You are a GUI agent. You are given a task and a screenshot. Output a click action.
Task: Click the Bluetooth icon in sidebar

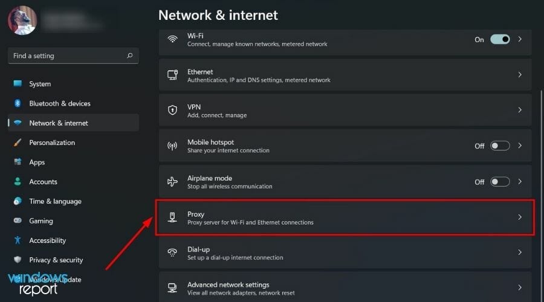18,103
